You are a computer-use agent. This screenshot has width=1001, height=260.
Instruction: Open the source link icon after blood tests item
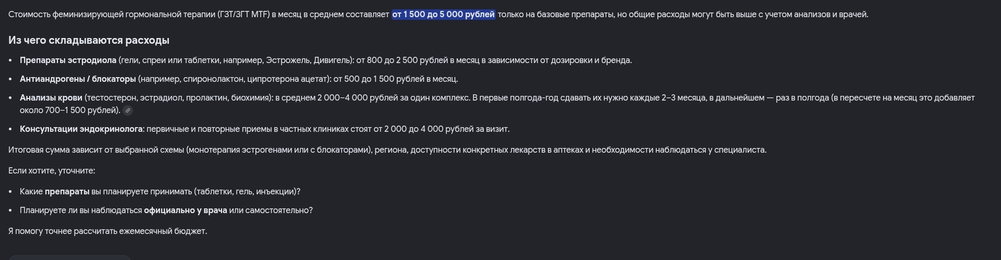127,110
